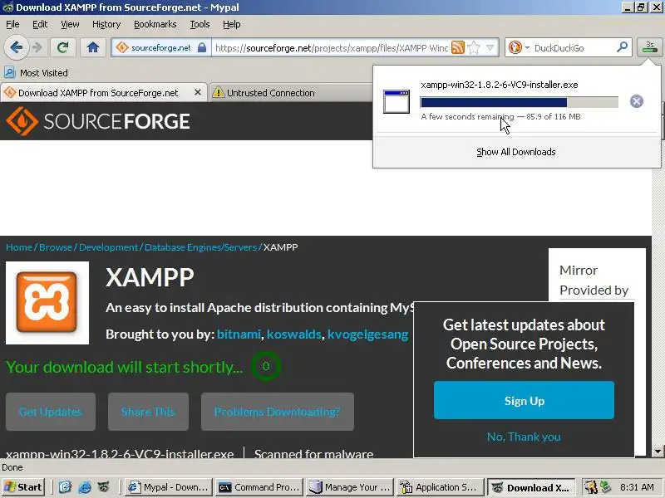Screen dimensions: 665x498
Task: Click the blue Sign Up button
Action: pyautogui.click(x=524, y=400)
